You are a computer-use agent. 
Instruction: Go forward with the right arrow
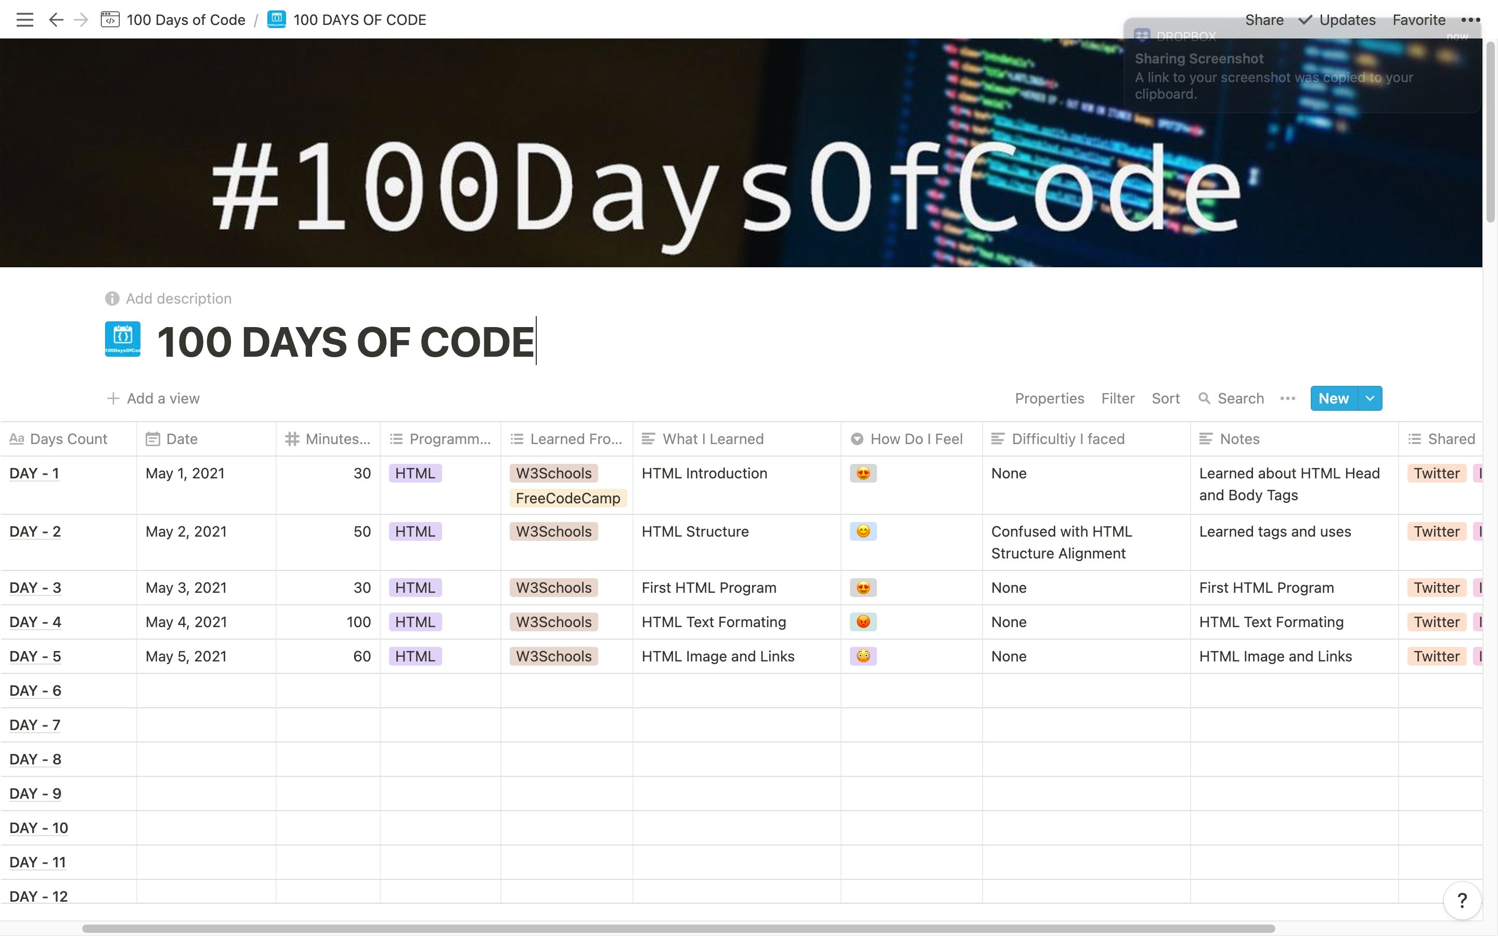[x=81, y=20]
